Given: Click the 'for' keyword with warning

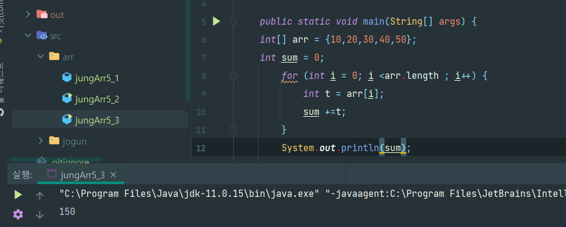Looking at the screenshot, I should click(x=289, y=76).
